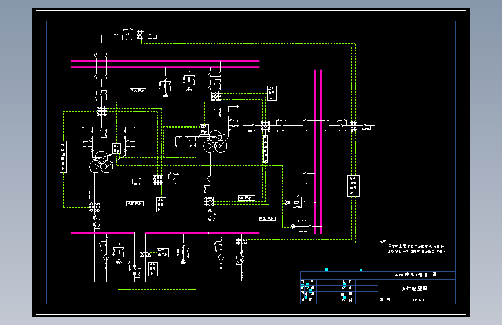Select the relay box right of the upper busbars
502x325 pixels.
tap(272, 93)
